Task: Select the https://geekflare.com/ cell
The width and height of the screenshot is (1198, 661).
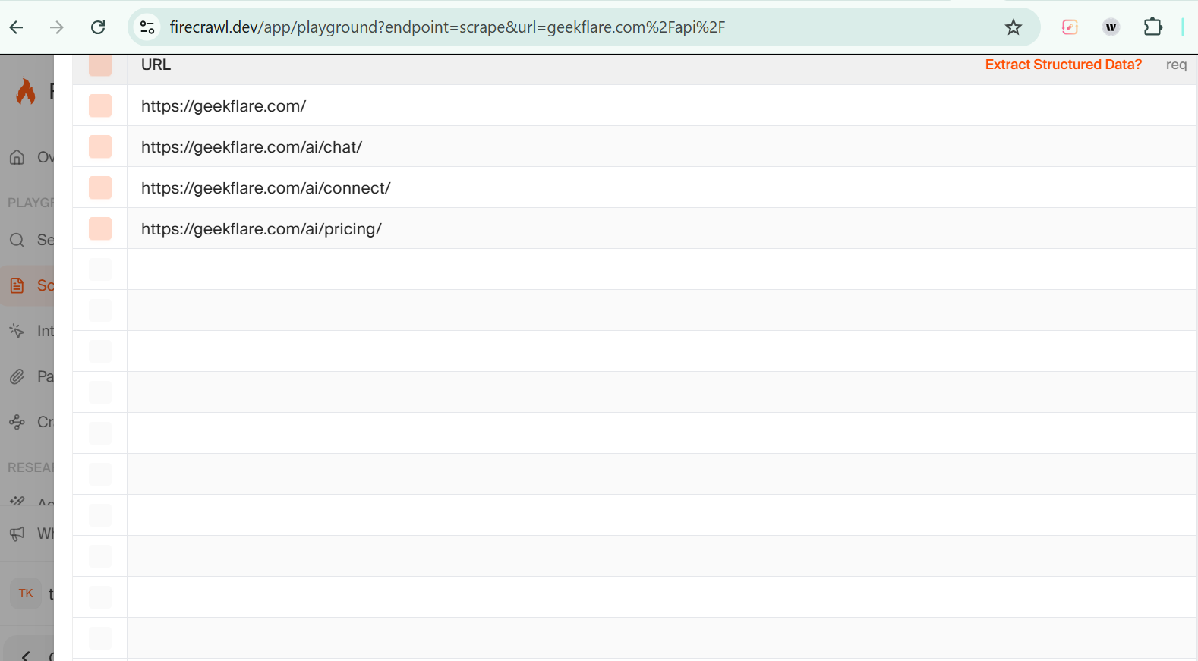Action: [x=661, y=105]
